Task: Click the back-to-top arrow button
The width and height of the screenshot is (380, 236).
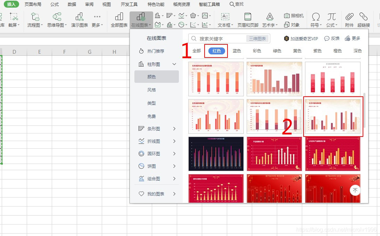Action: click(x=355, y=190)
